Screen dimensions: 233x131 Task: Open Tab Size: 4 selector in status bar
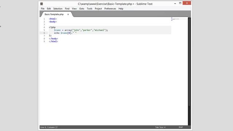click(x=160, y=127)
